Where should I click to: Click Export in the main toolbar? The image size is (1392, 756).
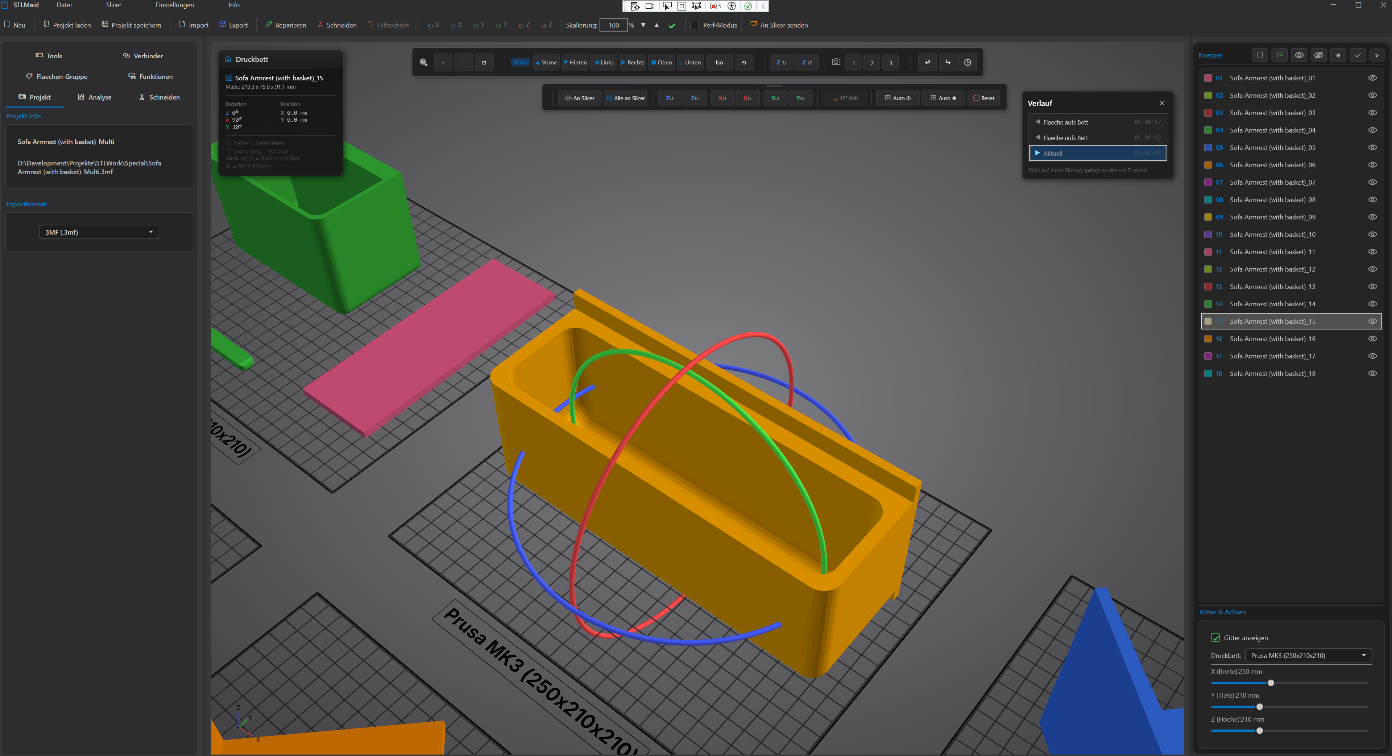click(x=233, y=25)
